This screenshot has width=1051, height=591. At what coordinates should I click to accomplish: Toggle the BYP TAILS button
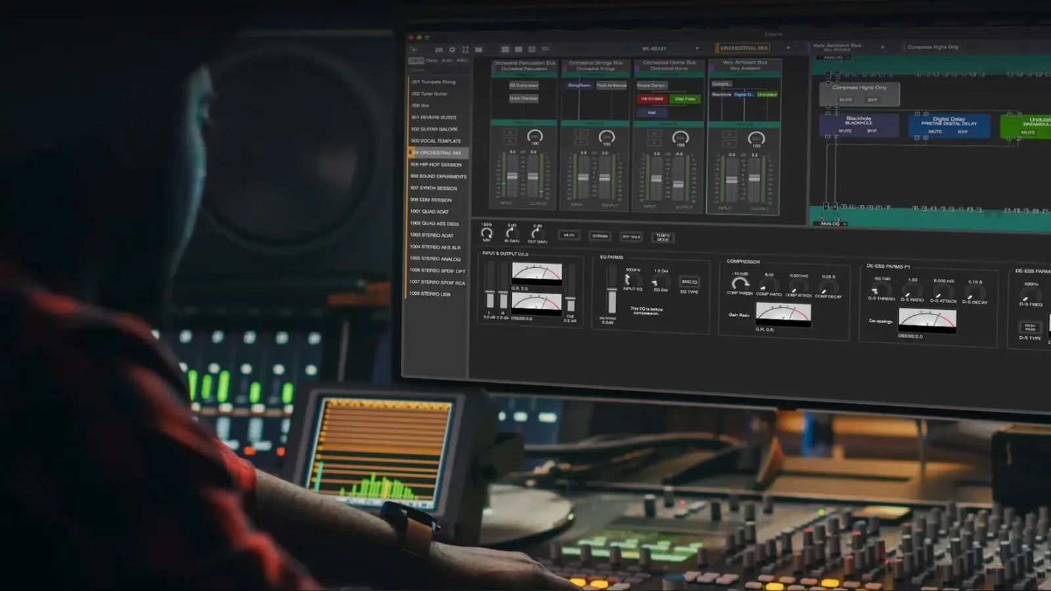[x=631, y=236]
